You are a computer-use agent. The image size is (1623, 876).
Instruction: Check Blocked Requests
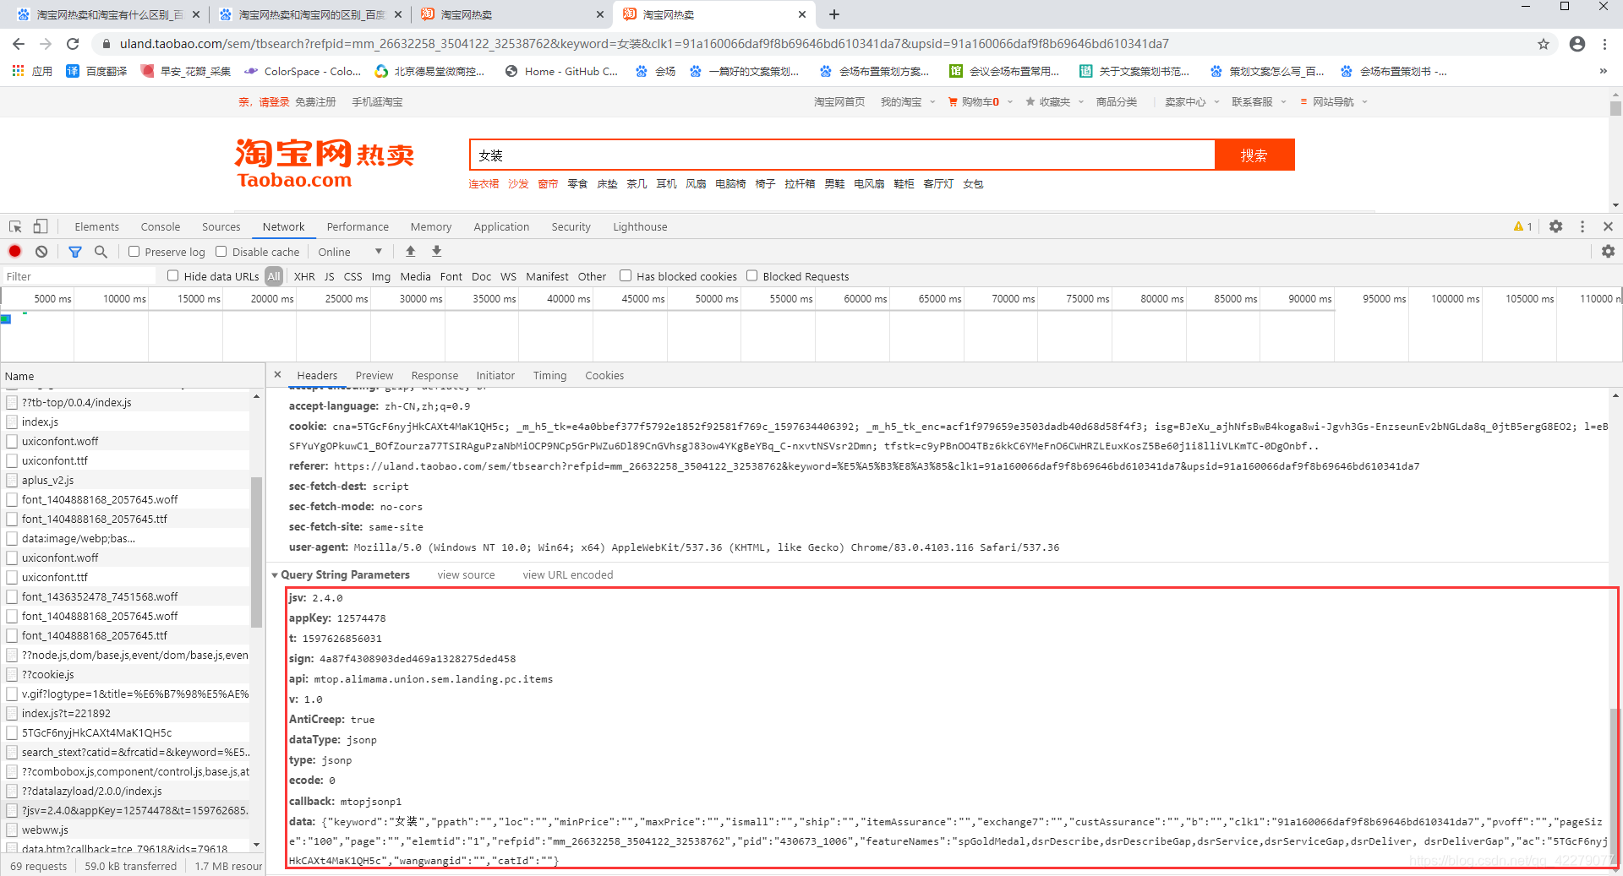tap(751, 275)
